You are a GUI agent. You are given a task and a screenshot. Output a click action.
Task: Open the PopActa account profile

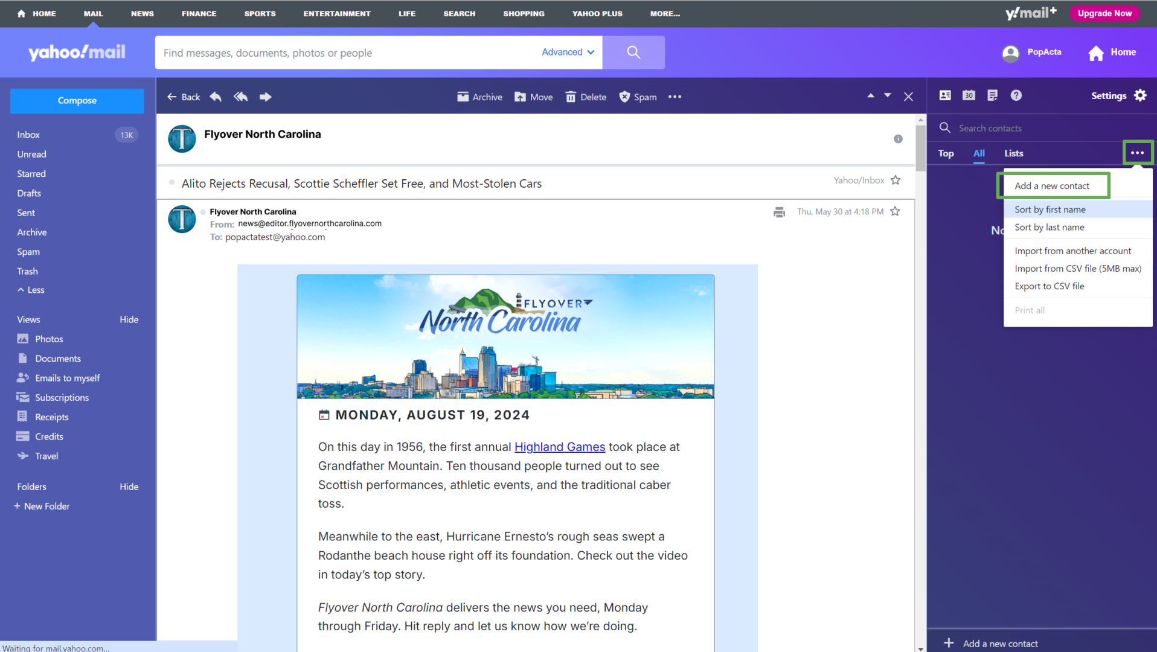click(x=1031, y=53)
